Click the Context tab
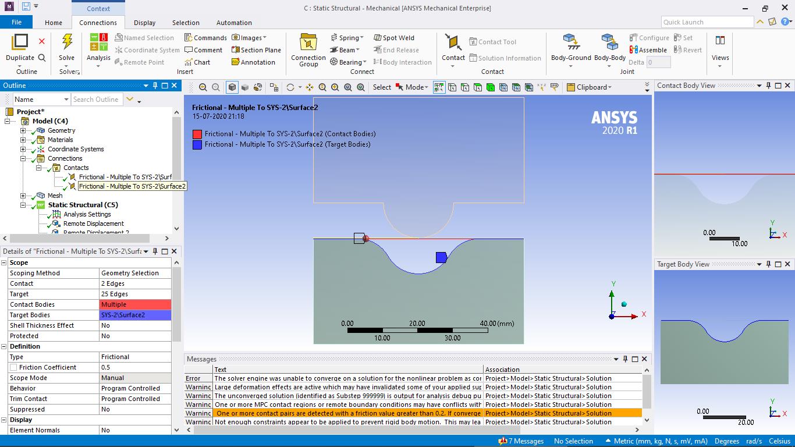The height and width of the screenshot is (447, 795). (x=98, y=8)
